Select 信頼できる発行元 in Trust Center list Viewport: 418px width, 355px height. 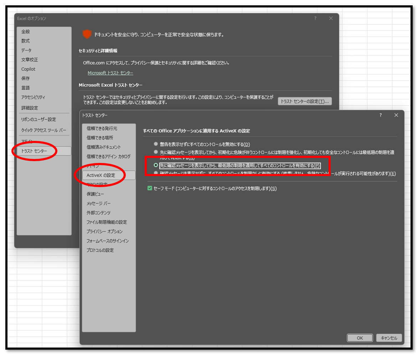[102, 128]
